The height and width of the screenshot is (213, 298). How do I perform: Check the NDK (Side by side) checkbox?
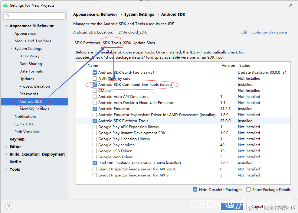click(x=95, y=79)
